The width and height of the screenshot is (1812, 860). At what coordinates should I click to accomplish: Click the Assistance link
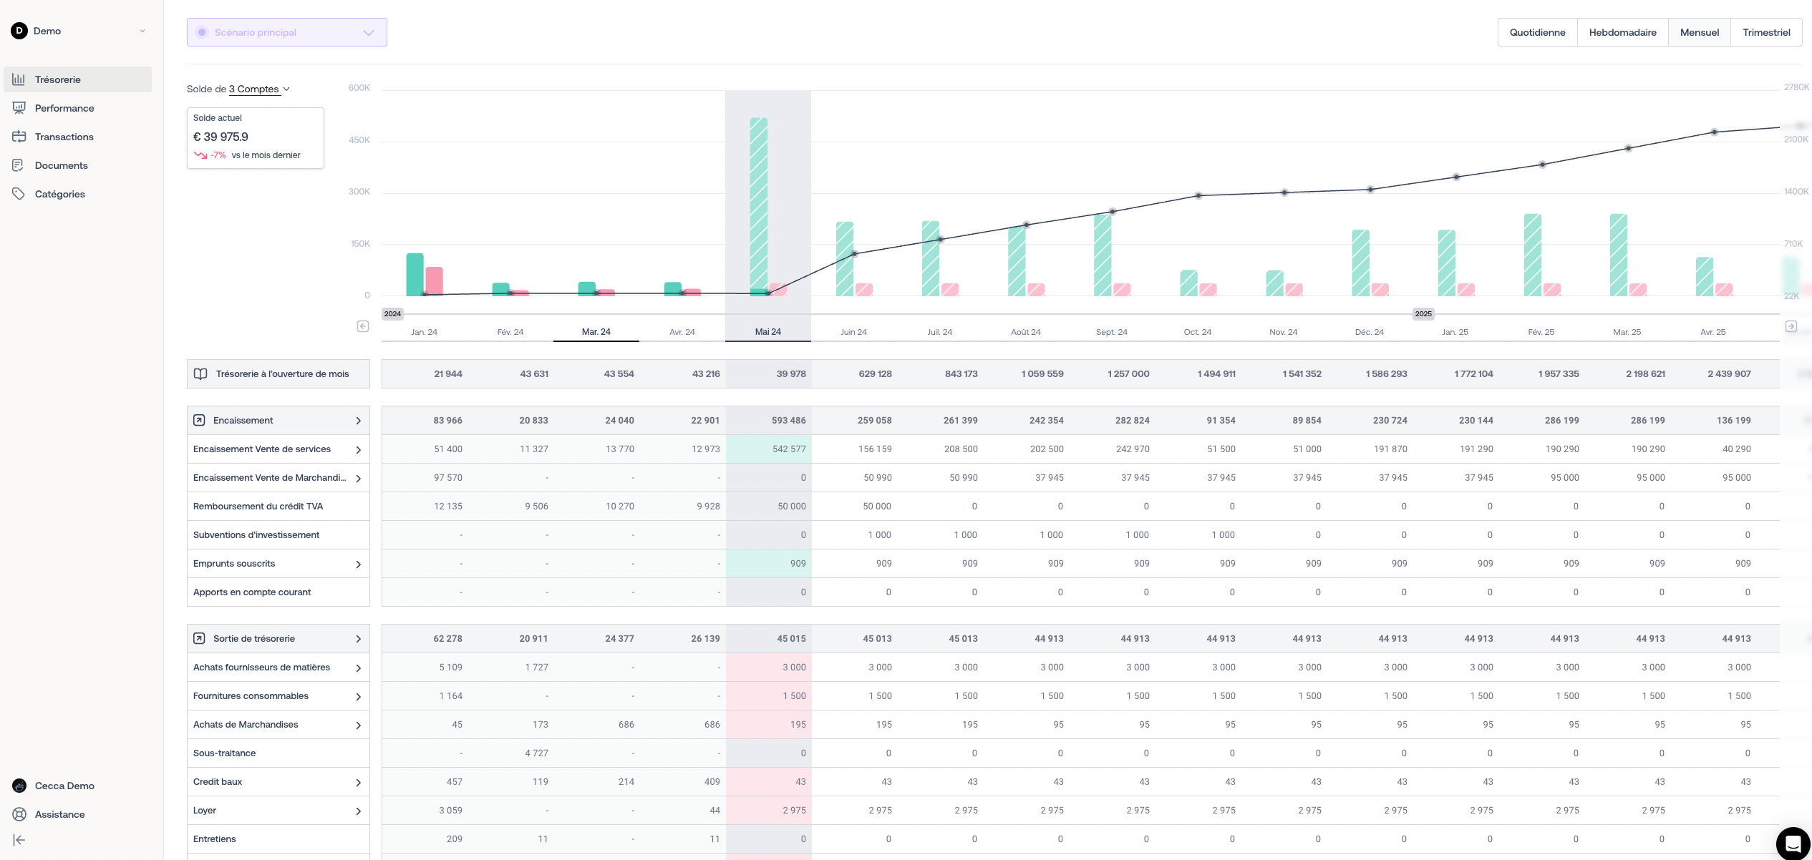60,814
